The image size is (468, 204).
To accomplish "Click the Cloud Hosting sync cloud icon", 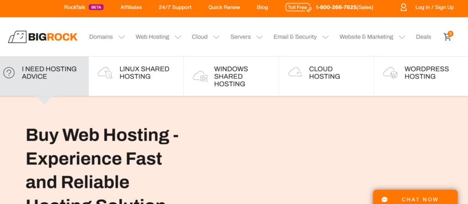I will pos(295,73).
